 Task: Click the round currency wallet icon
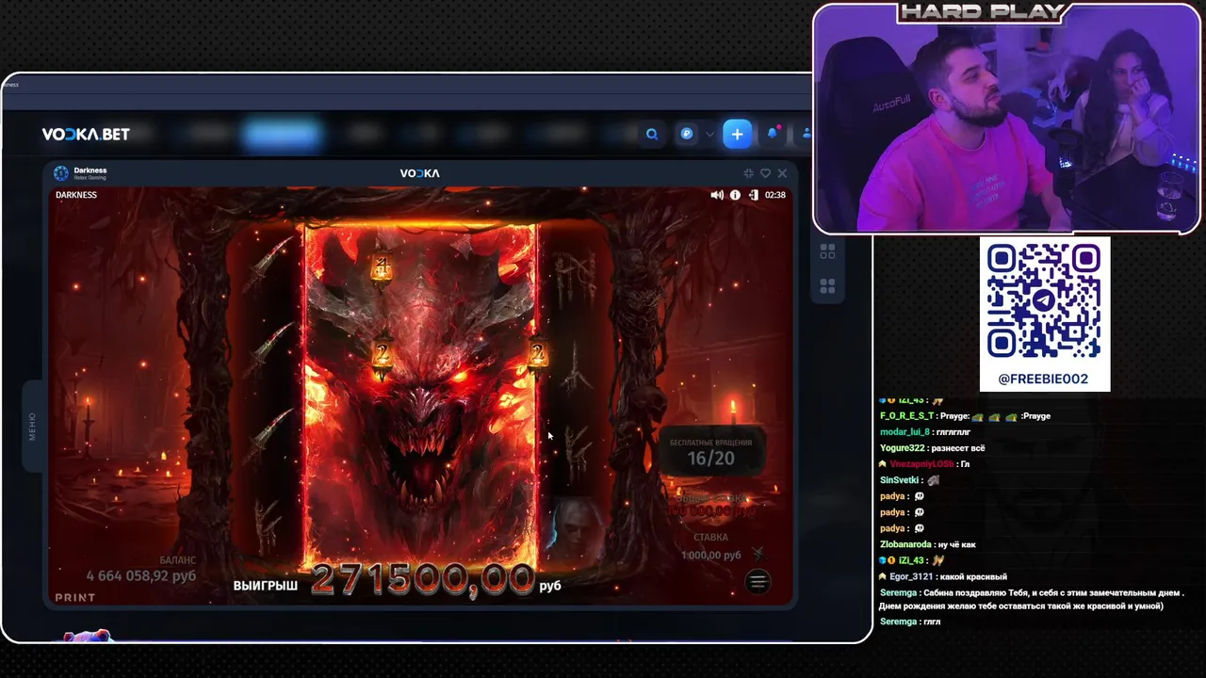(x=687, y=135)
